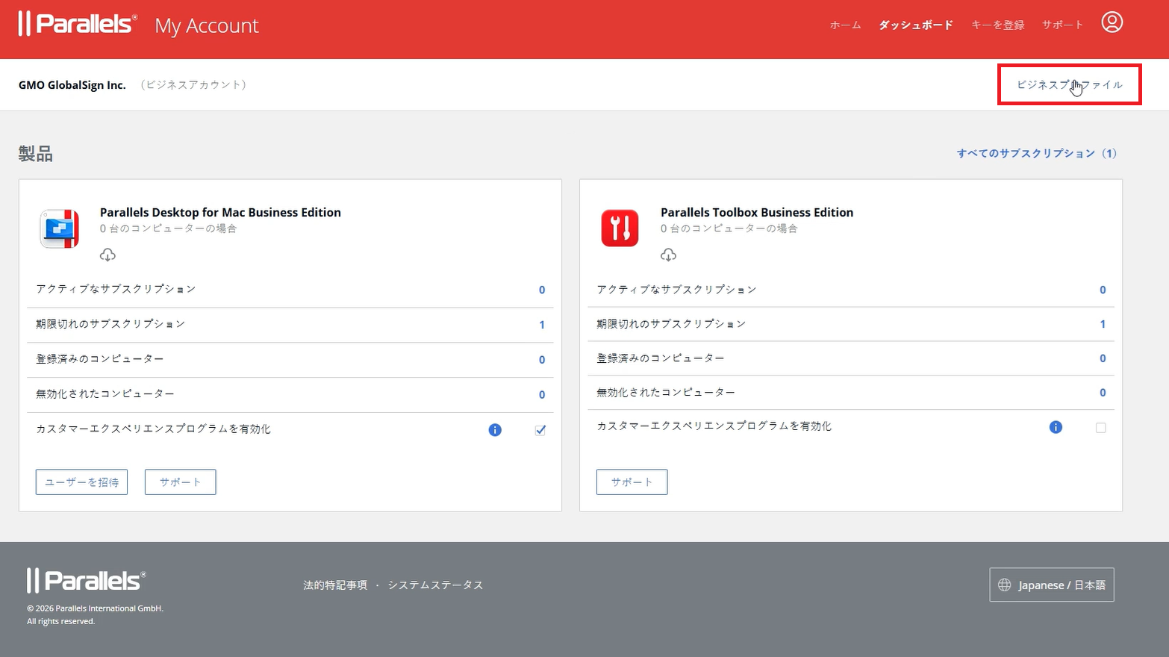Click アクティブなサブスクリプション label under Parallels Desktop

[116, 289]
